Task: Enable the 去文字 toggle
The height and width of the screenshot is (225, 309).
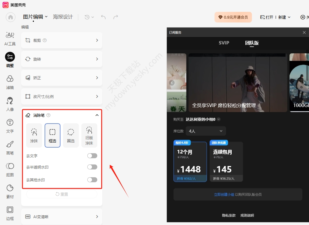Action: pos(92,156)
